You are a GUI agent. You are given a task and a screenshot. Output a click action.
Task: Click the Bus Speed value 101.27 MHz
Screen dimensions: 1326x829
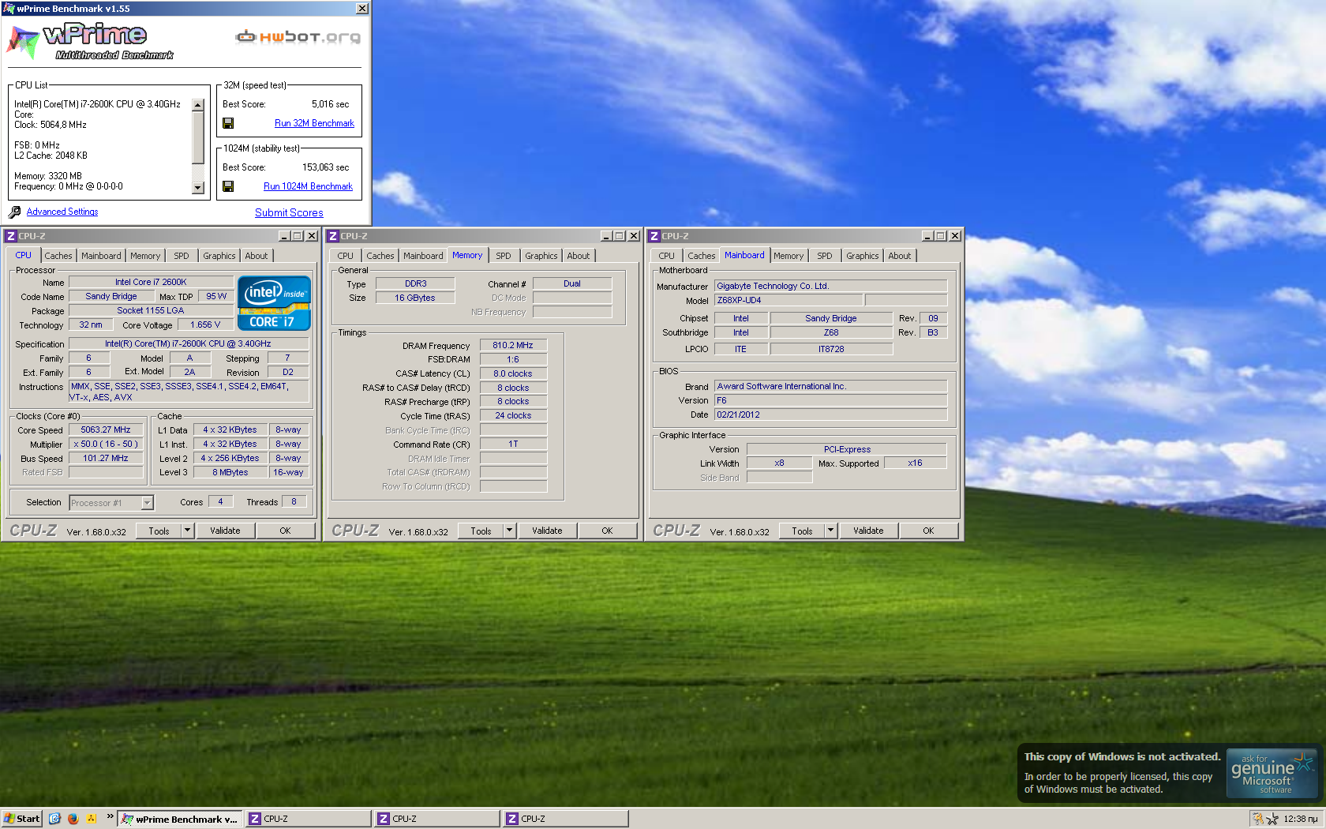[106, 458]
